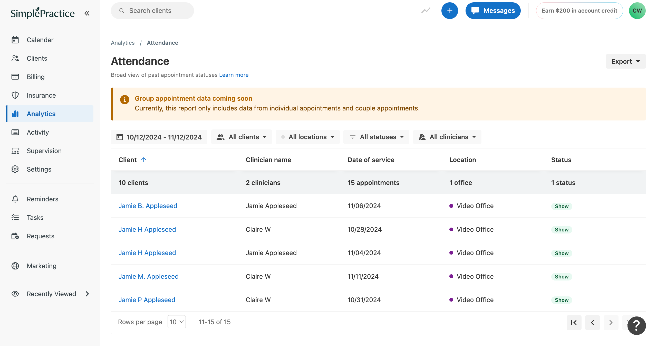Open the Learn more link
Viewport: 657px width, 346px height.
pos(234,75)
